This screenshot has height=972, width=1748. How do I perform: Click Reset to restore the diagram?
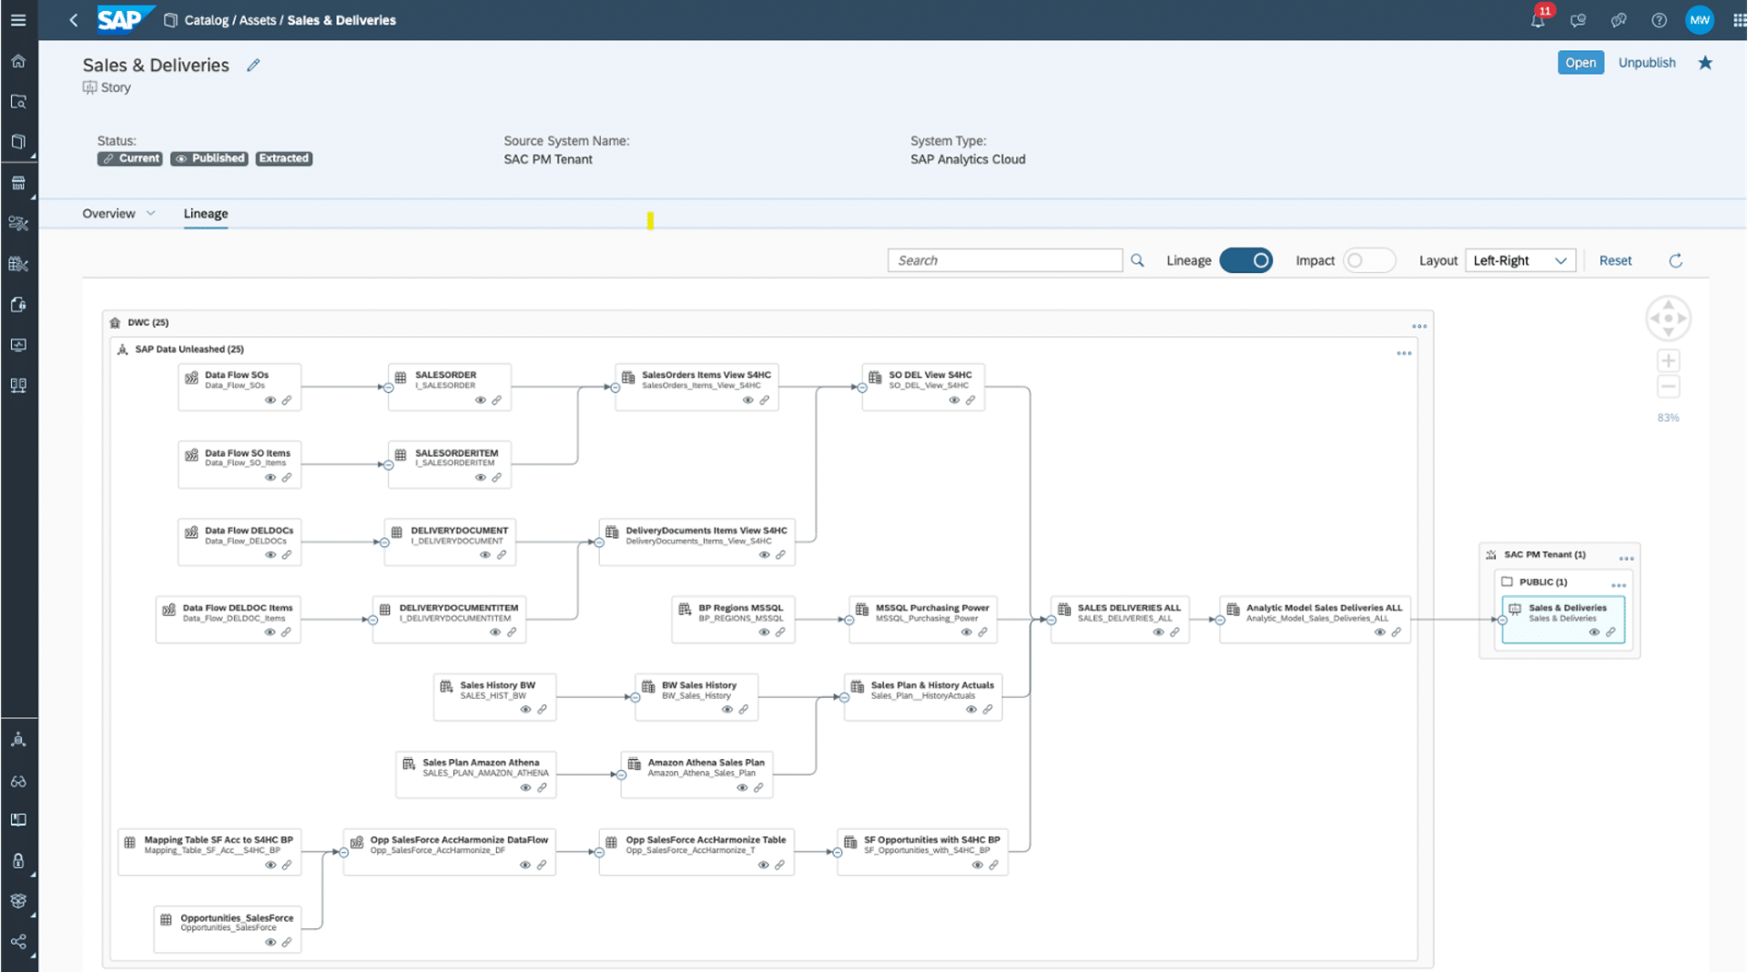1615,260
